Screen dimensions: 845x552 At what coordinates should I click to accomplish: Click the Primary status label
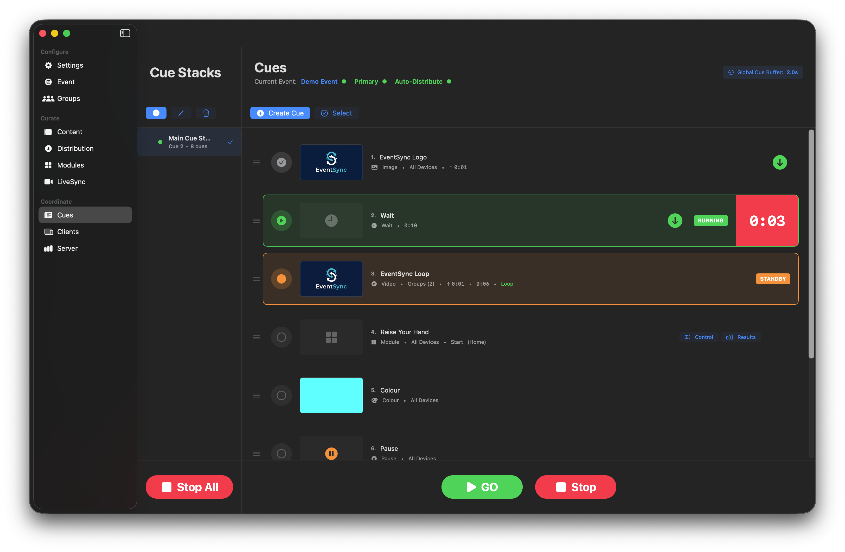(x=366, y=82)
